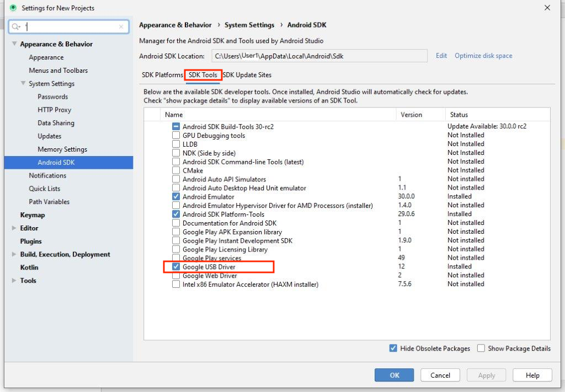
Task: Click the Android SDK Location path field
Action: [319, 56]
